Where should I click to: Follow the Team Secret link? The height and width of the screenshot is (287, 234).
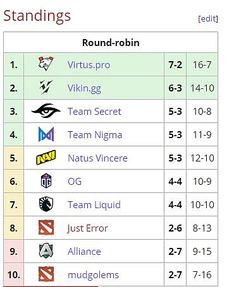(x=94, y=112)
